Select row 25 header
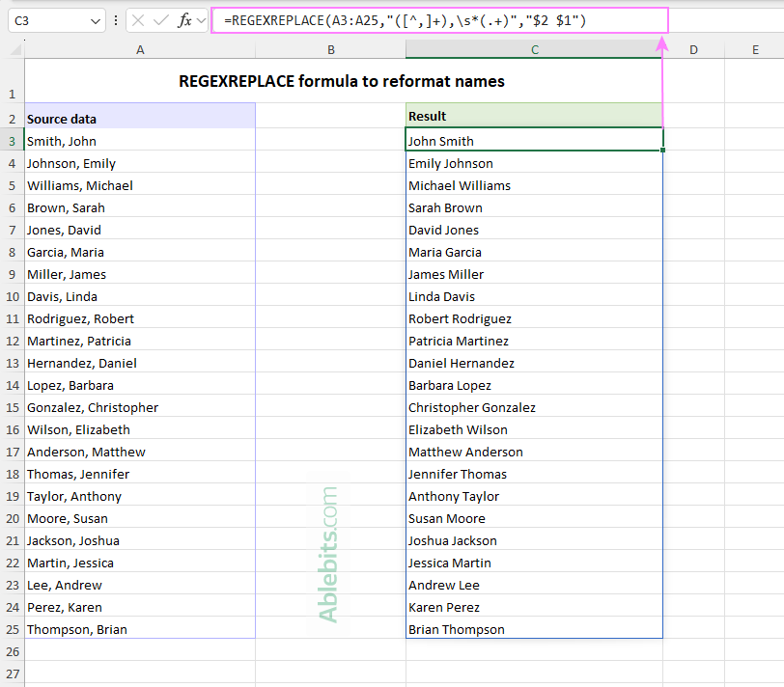Image resolution: width=784 pixels, height=687 pixels. [12, 629]
